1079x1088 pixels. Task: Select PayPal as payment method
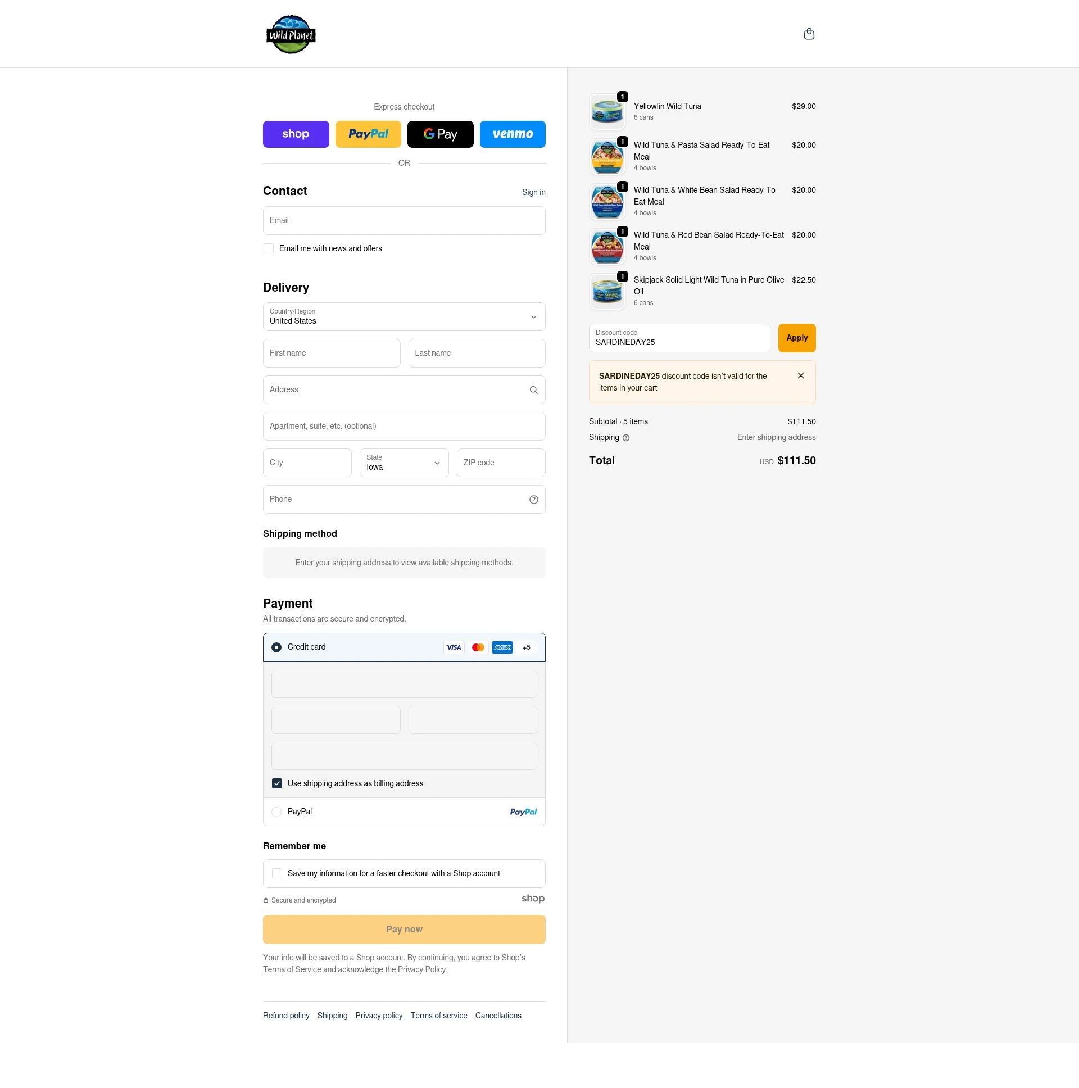click(276, 812)
